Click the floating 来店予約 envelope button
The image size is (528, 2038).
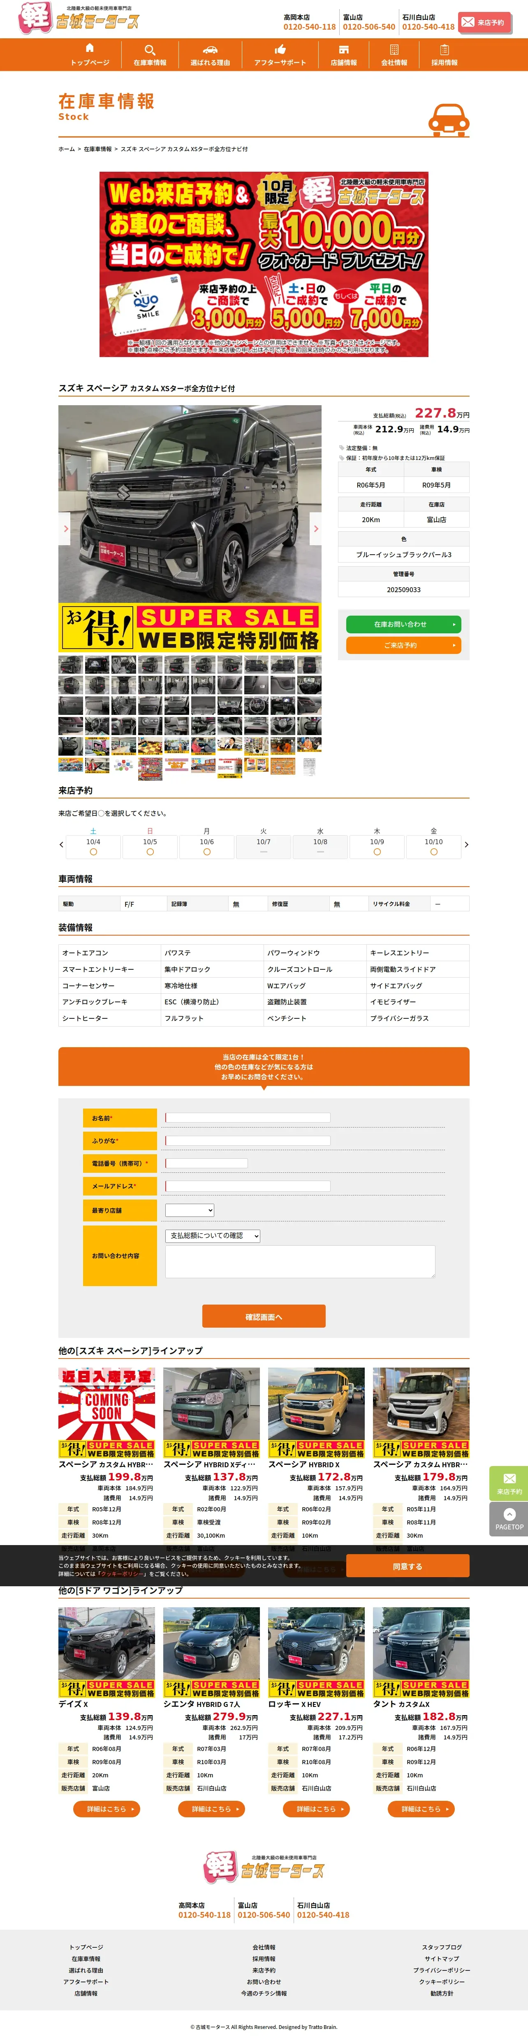509,1483
